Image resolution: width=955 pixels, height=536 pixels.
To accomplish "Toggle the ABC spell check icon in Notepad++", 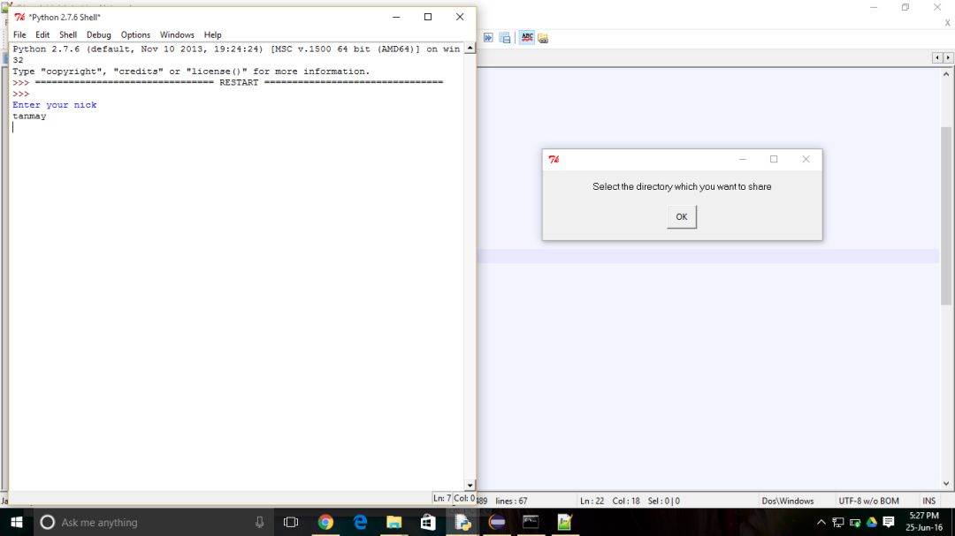I will tap(527, 38).
